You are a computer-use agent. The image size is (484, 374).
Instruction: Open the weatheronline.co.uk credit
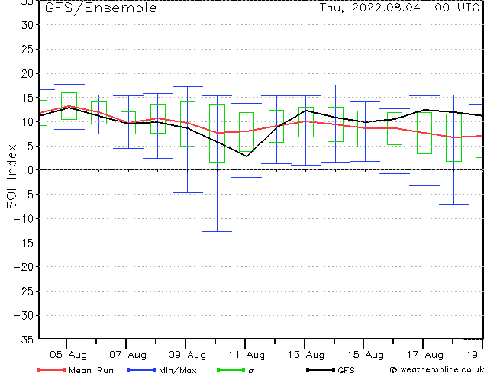437,369
